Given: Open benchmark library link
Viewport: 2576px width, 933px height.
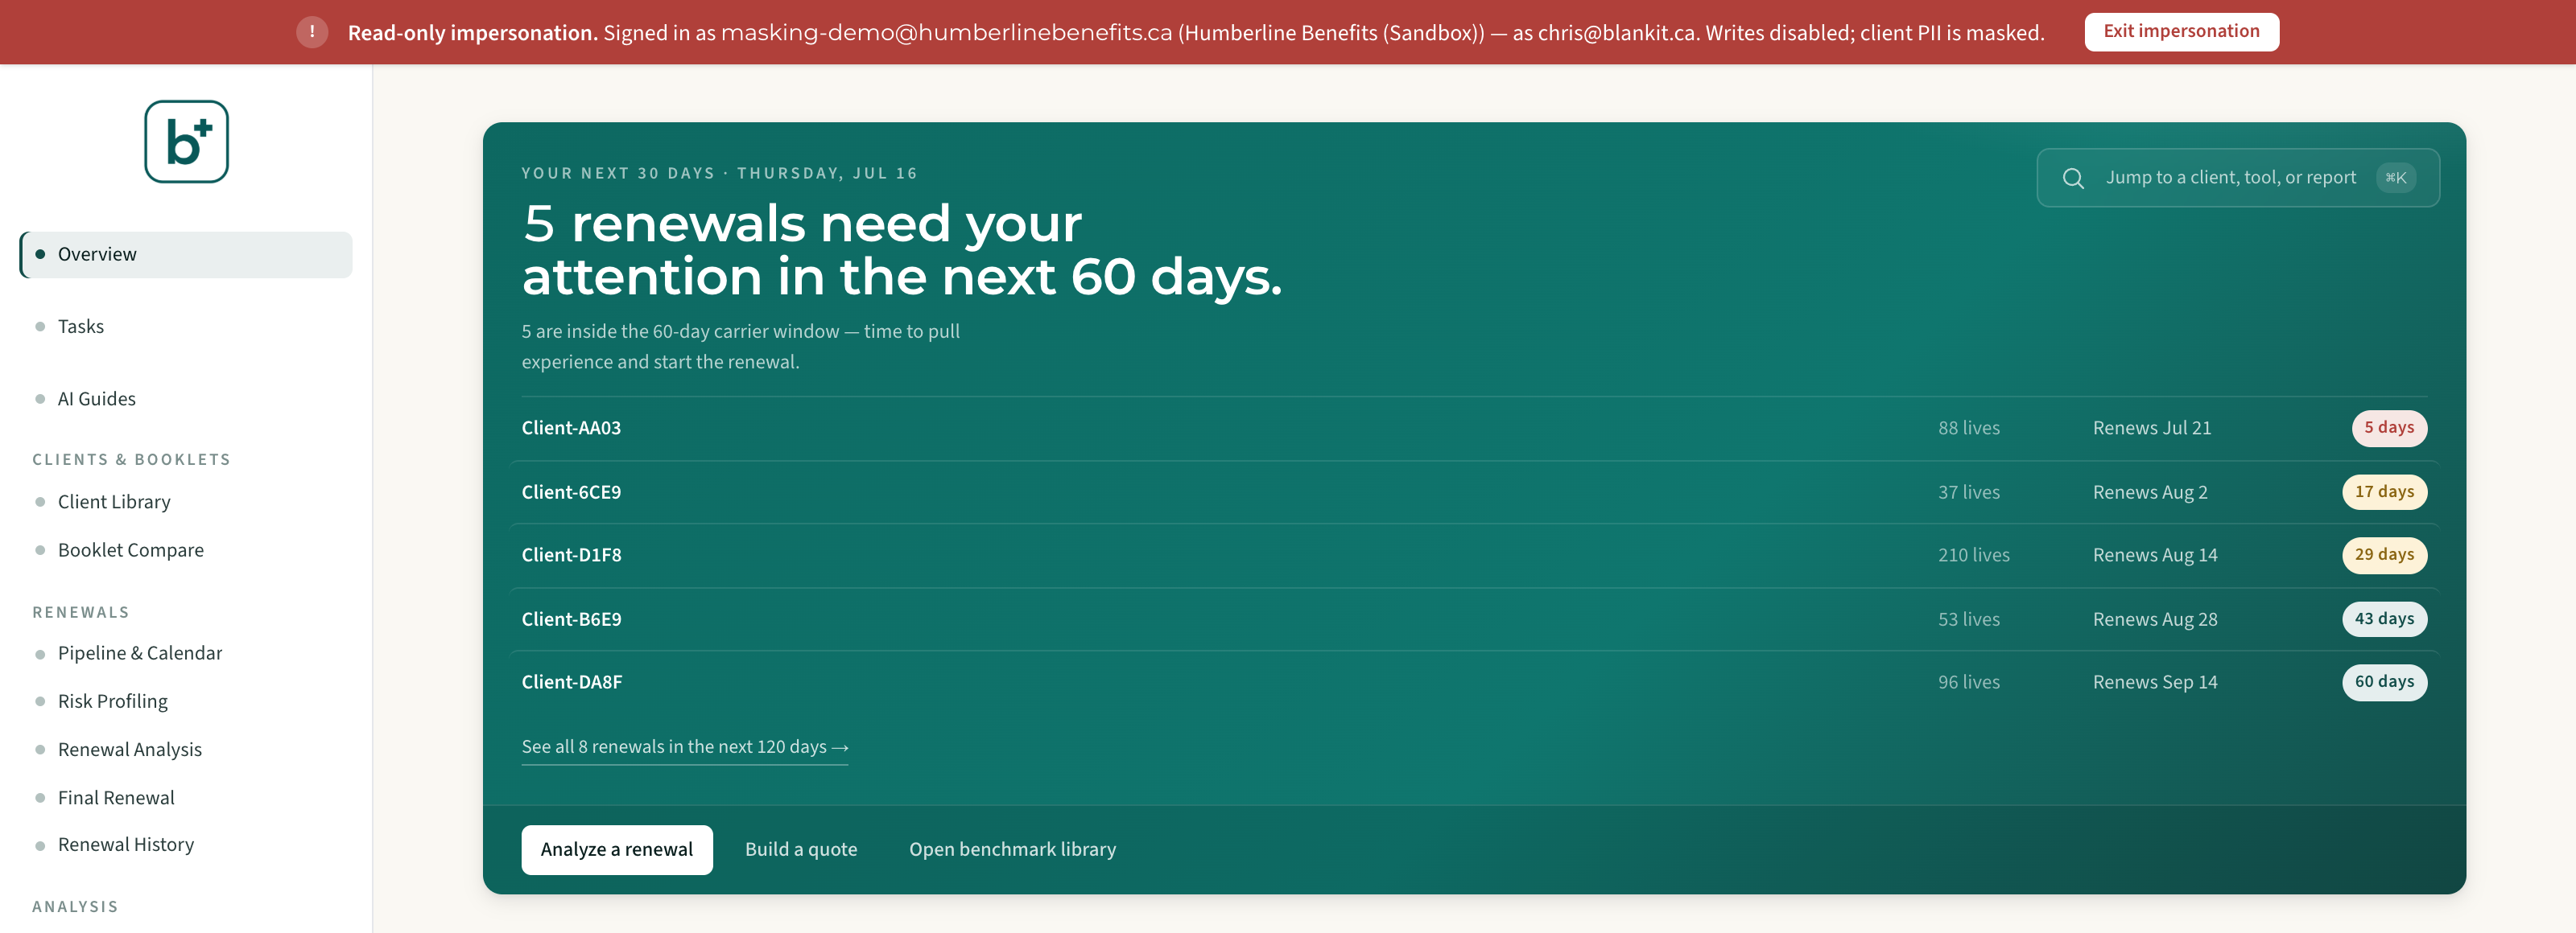Looking at the screenshot, I should (1012, 849).
